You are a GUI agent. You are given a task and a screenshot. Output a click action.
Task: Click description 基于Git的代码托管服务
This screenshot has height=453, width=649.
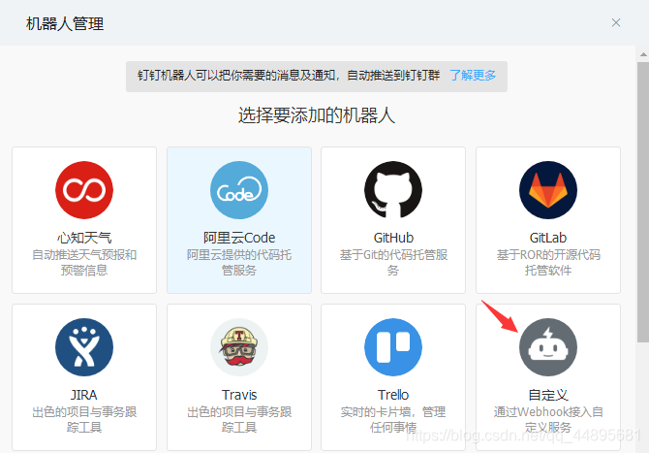(393, 262)
